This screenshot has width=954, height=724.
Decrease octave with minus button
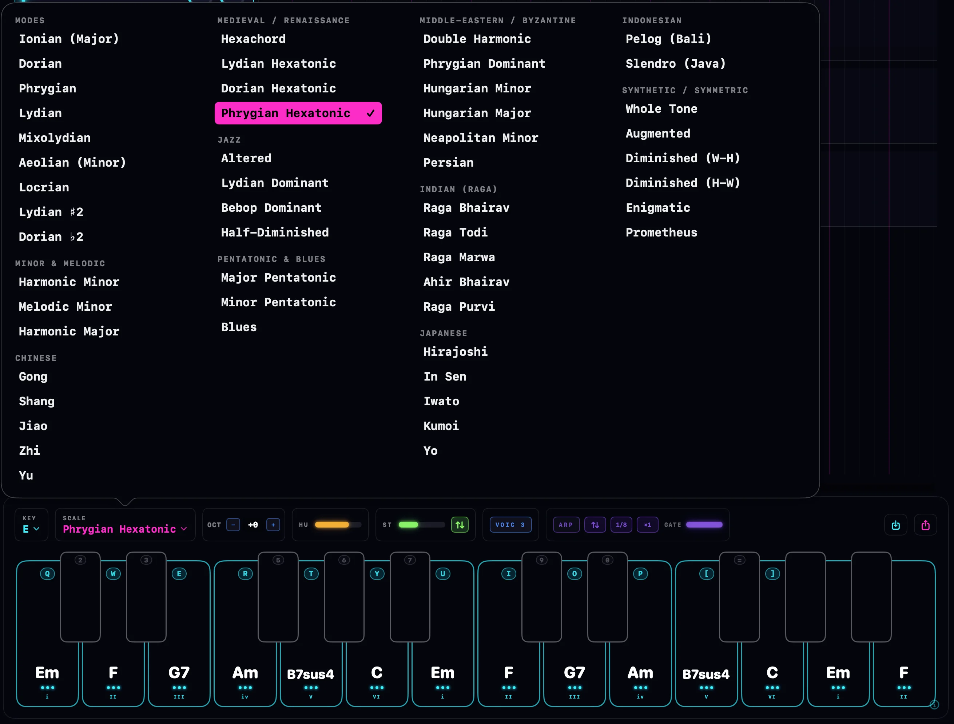tap(233, 525)
